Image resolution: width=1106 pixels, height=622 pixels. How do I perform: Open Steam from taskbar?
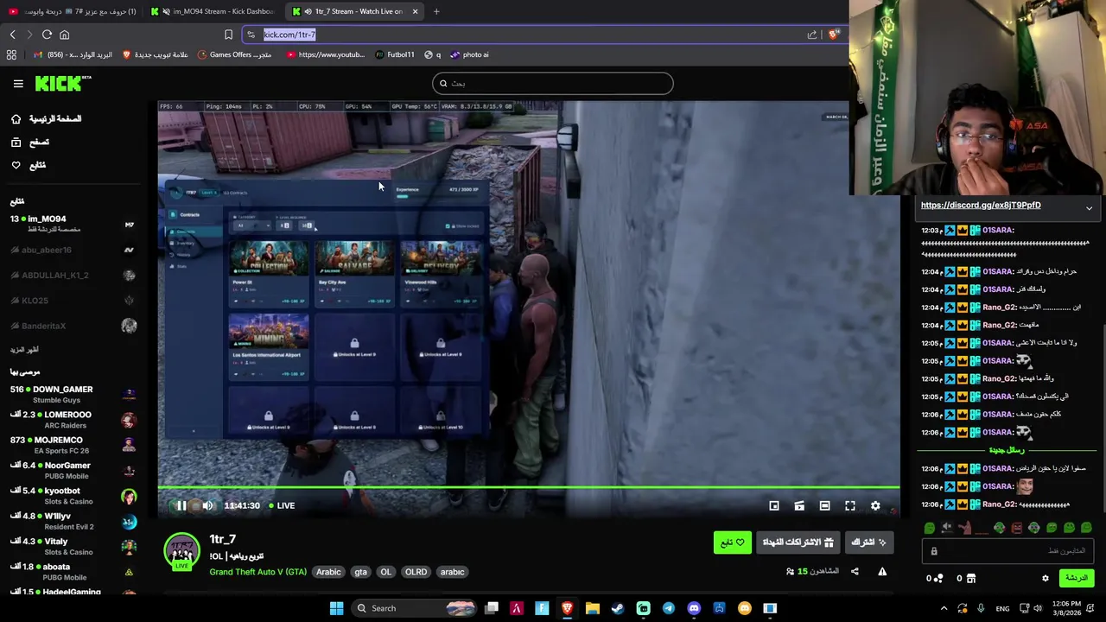618,608
